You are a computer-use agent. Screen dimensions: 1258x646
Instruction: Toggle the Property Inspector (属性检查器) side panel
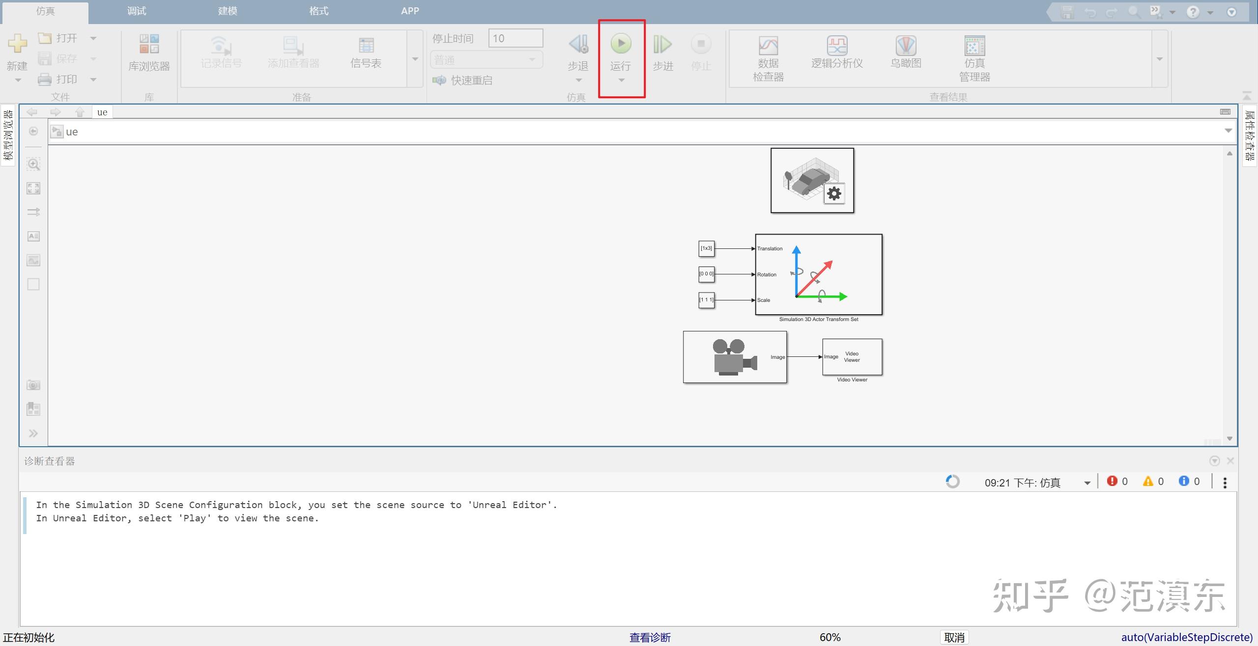[x=1249, y=135]
